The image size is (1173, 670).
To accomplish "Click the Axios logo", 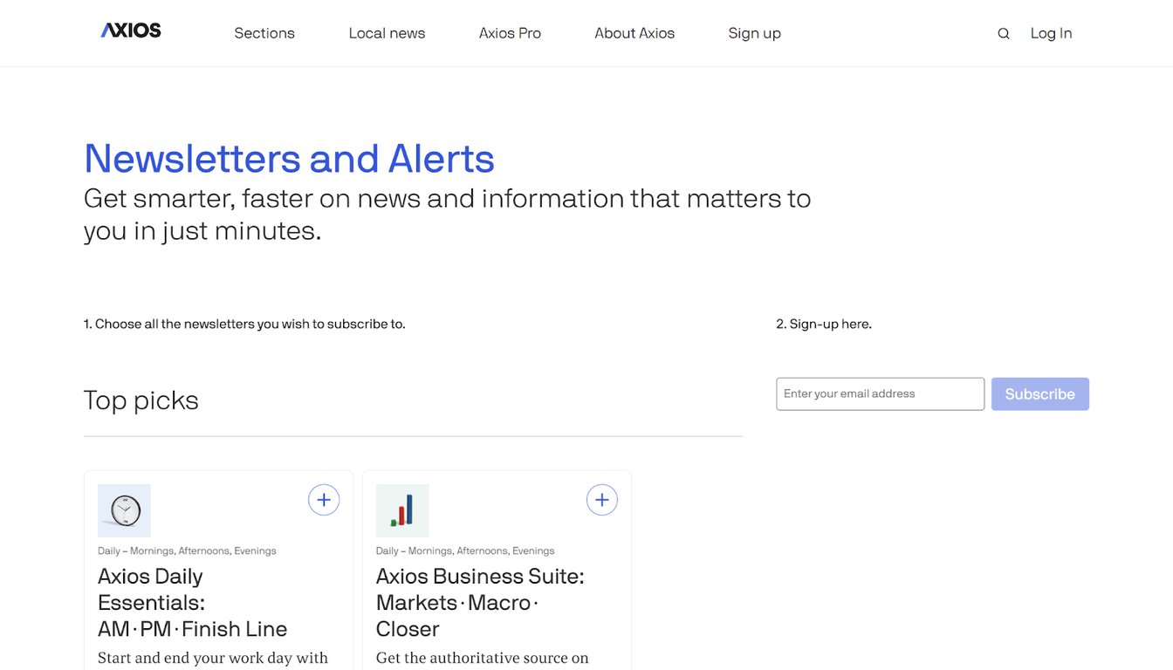I will point(130,29).
